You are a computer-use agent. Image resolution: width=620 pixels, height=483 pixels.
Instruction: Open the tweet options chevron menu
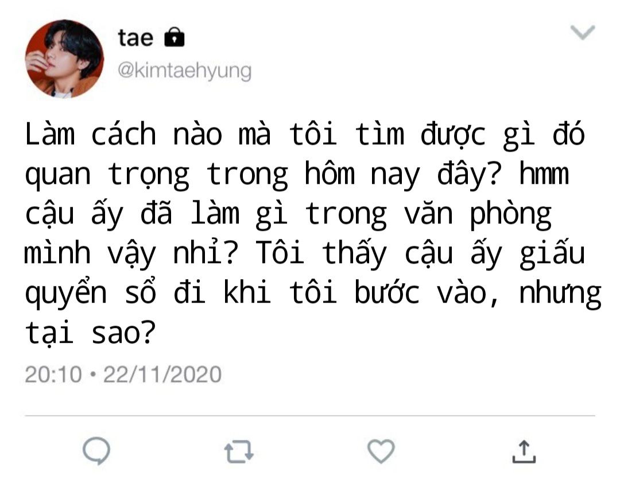[583, 32]
